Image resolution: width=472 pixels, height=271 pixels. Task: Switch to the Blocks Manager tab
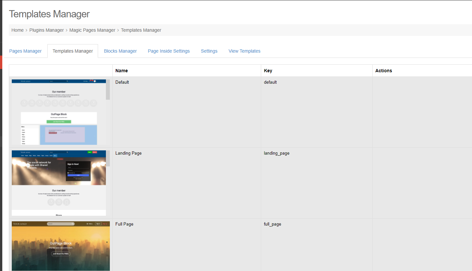(x=120, y=51)
